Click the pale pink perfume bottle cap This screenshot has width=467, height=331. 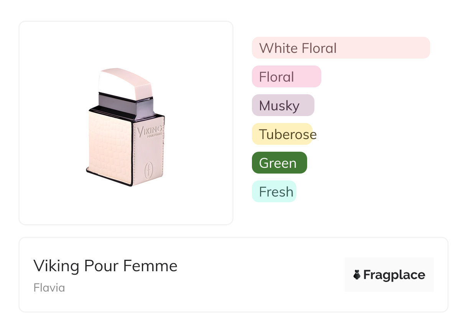pyautogui.click(x=125, y=82)
